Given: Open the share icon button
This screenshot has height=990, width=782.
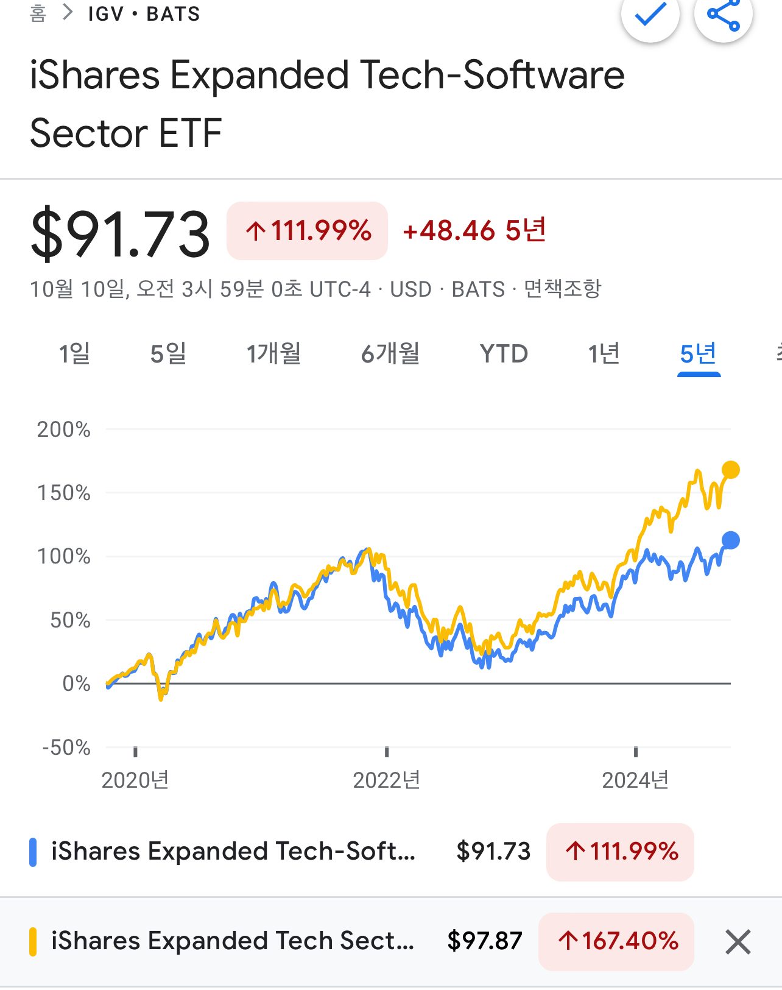Looking at the screenshot, I should [724, 14].
